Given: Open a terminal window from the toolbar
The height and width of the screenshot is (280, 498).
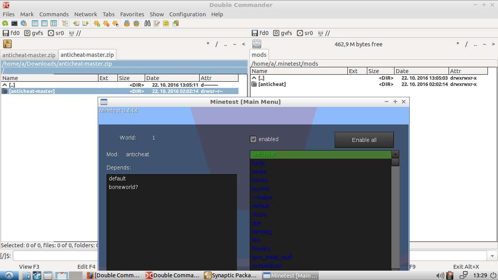Looking at the screenshot, I should coord(14,23).
